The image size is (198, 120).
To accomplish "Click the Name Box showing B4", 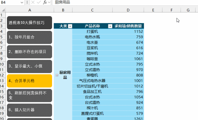I will click(10, 2).
